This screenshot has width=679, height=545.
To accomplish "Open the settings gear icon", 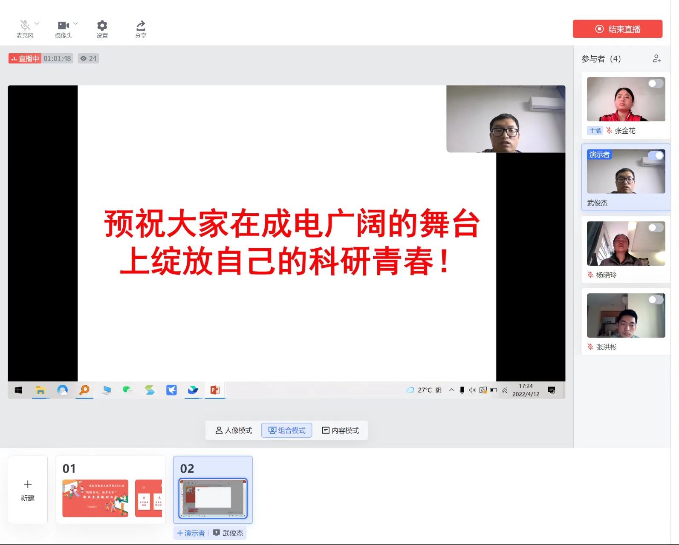I will 102,25.
